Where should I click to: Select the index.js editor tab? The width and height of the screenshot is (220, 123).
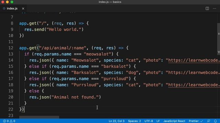click(14, 9)
